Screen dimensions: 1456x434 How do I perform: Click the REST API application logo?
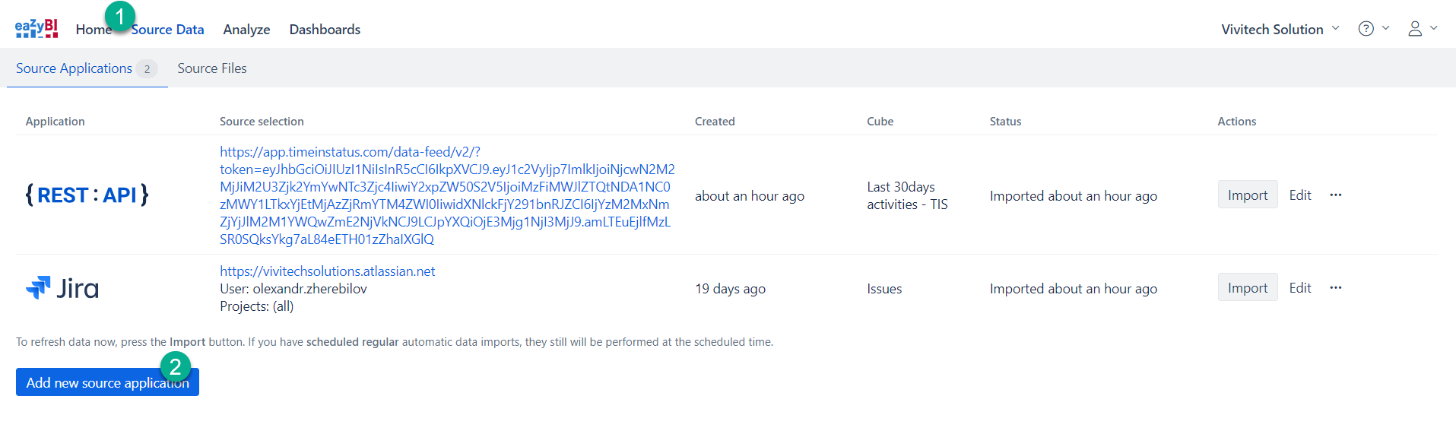(87, 195)
